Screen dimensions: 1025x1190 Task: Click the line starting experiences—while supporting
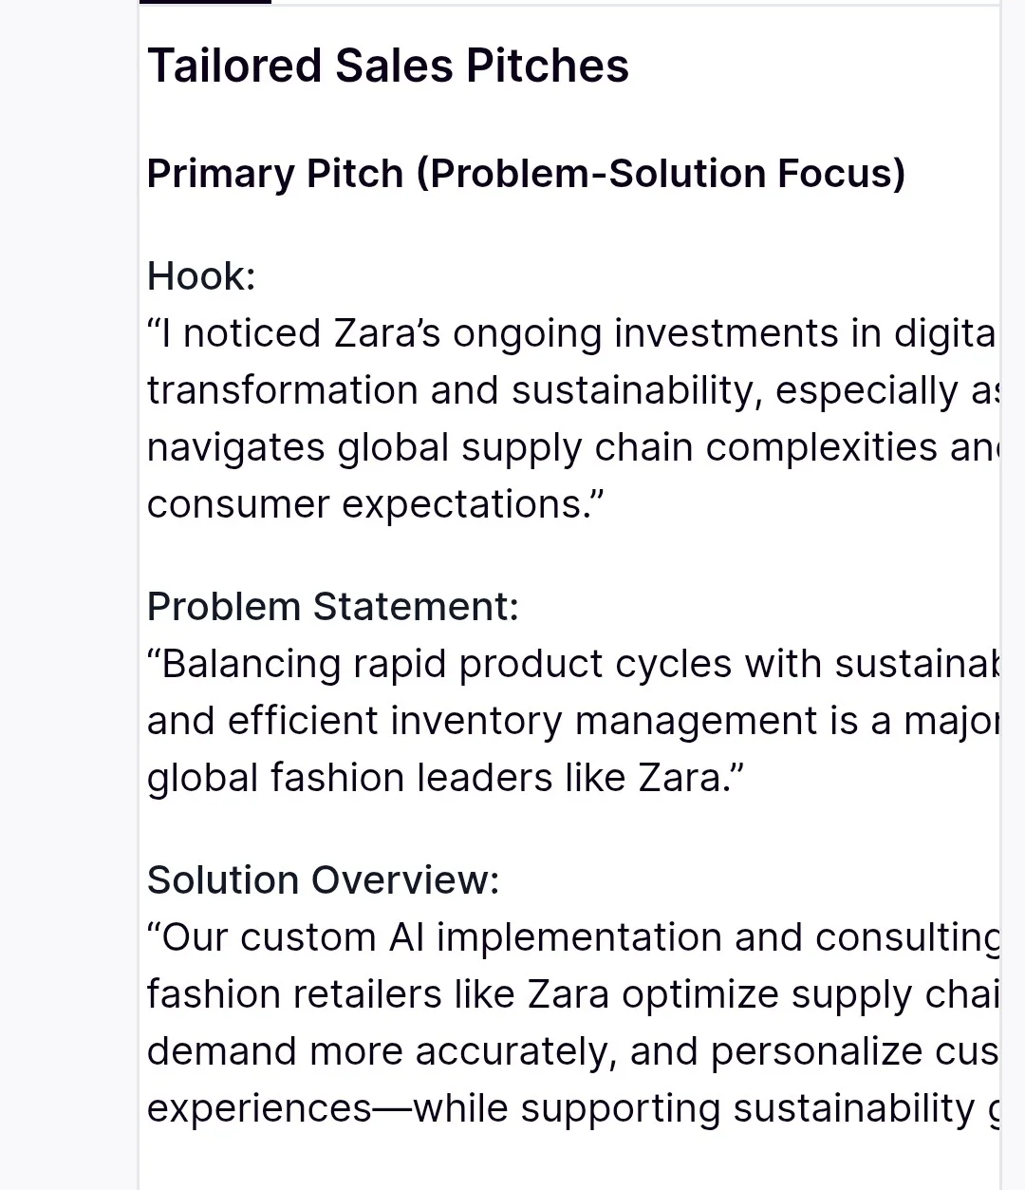point(569,1108)
